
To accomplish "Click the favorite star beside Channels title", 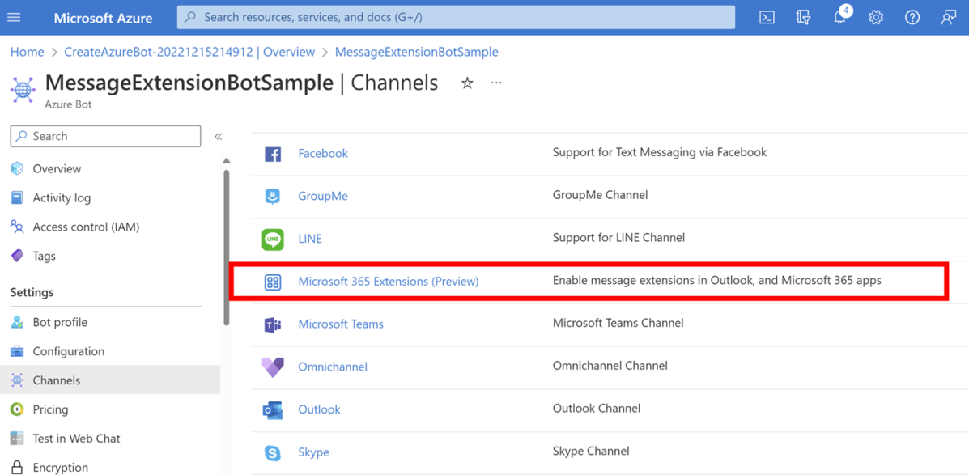I will [x=467, y=83].
